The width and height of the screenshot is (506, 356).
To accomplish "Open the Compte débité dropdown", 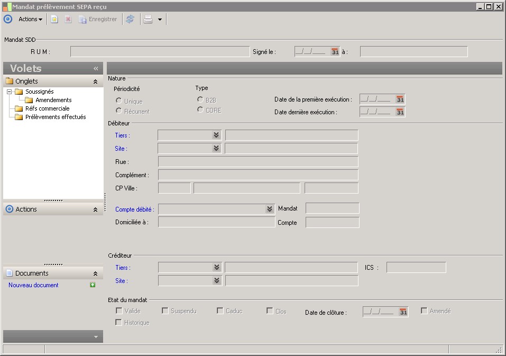I will (x=270, y=209).
